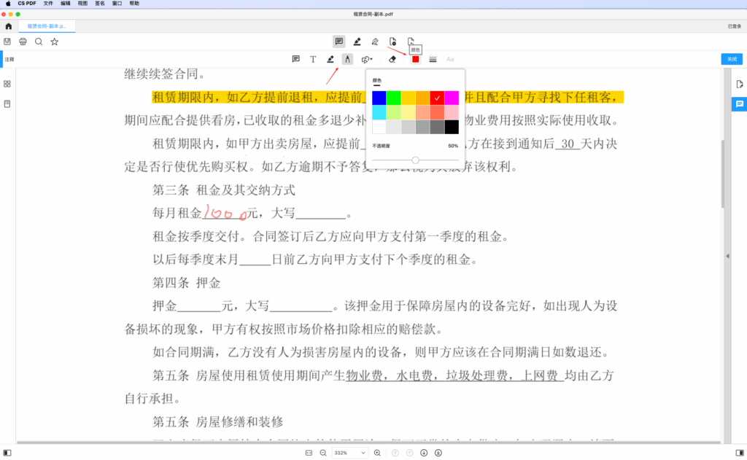Open the CS PDF app menu
This screenshot has height=460, width=747.
point(27,4)
